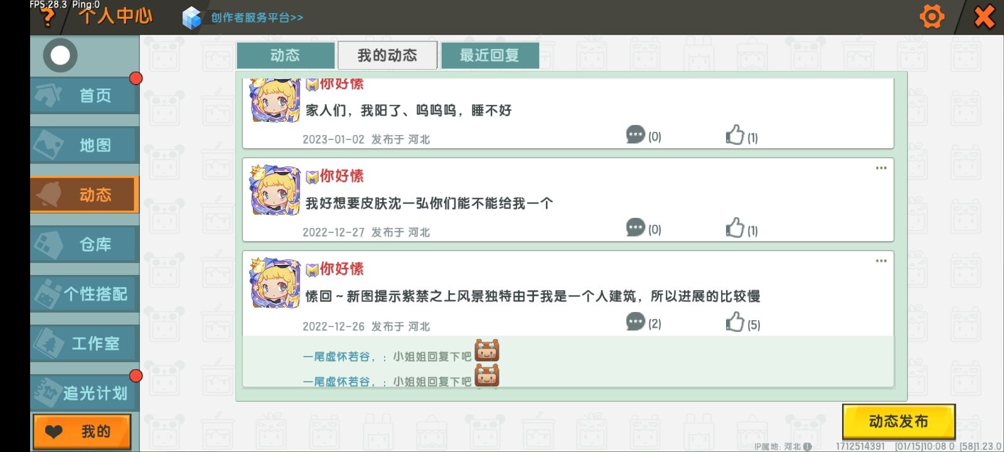Click the avatar on the 2022-12-27 post

click(275, 190)
